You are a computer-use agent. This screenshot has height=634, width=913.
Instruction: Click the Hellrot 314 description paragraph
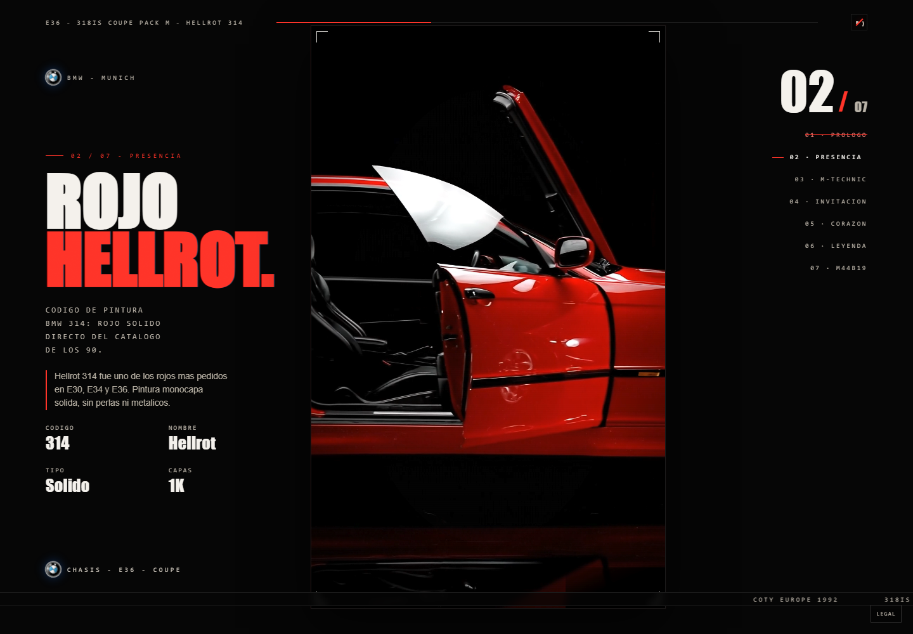click(141, 389)
